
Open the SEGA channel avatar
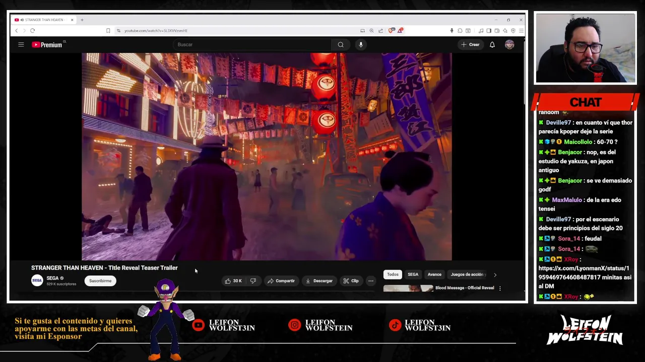(37, 281)
